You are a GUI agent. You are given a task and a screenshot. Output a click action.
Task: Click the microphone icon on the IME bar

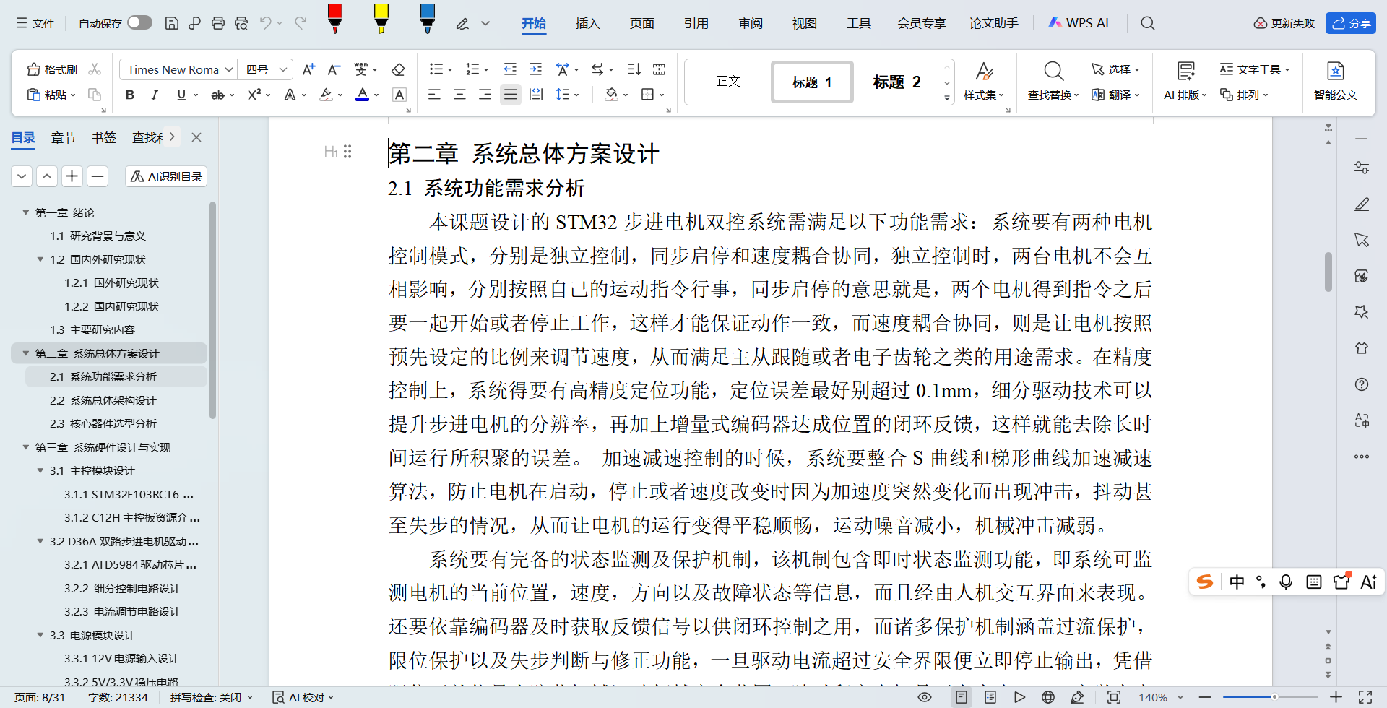click(x=1286, y=582)
